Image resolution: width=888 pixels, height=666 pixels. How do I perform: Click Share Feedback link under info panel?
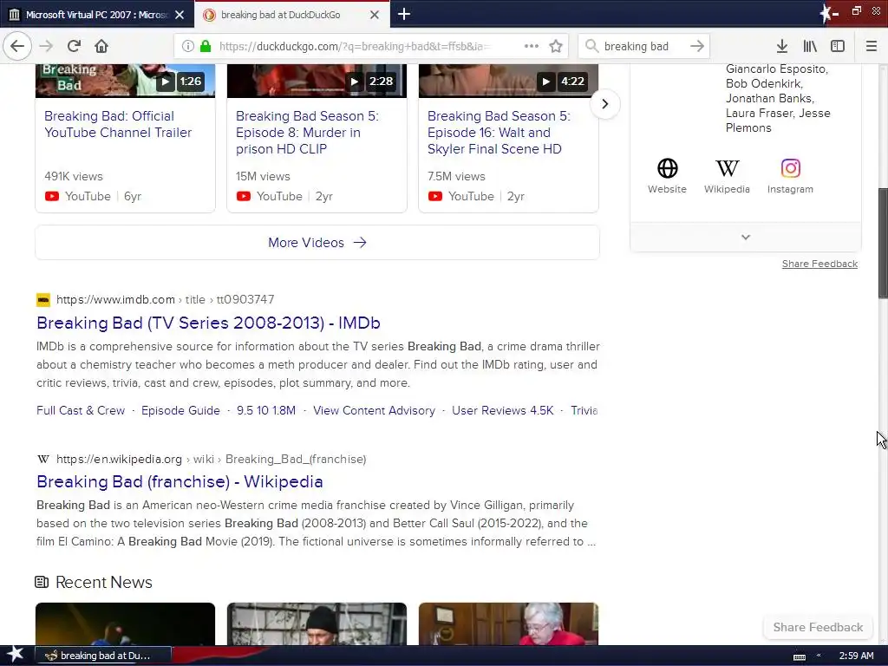[819, 264]
